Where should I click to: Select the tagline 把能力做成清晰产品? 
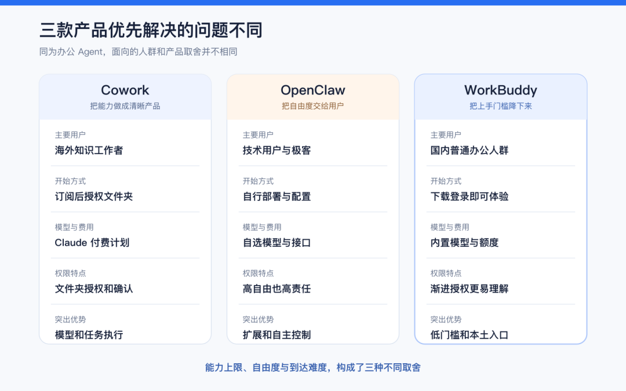pos(125,106)
